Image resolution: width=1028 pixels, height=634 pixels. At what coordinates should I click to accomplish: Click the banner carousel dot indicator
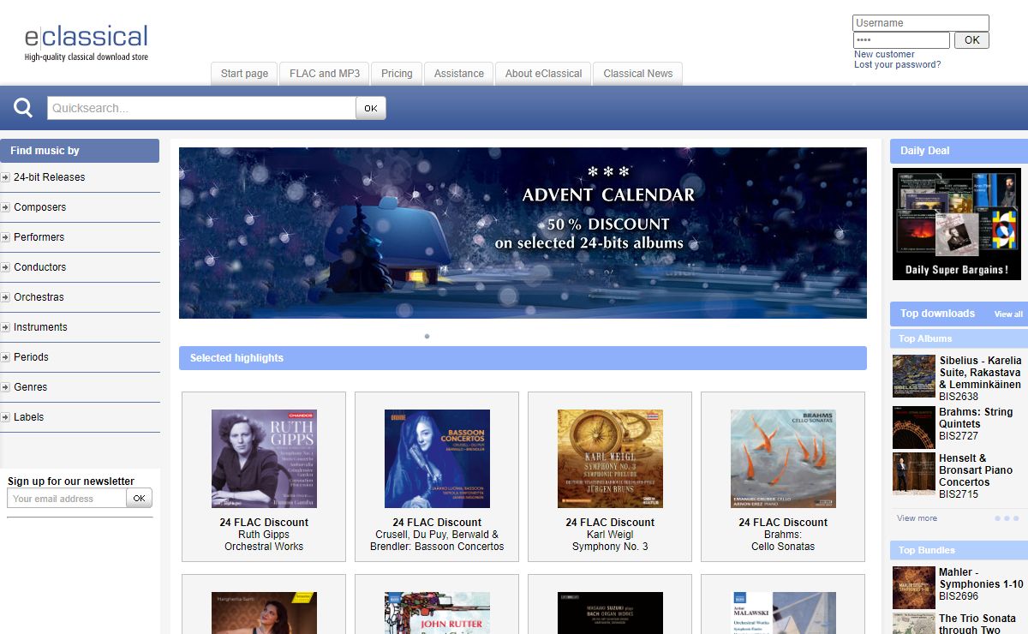[x=427, y=337]
